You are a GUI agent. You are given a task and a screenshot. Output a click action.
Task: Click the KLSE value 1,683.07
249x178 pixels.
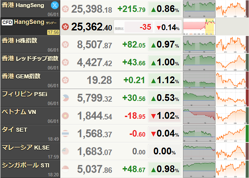pos(95,151)
